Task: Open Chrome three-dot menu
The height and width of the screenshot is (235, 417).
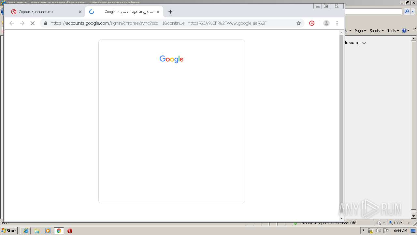Action: coord(337,23)
